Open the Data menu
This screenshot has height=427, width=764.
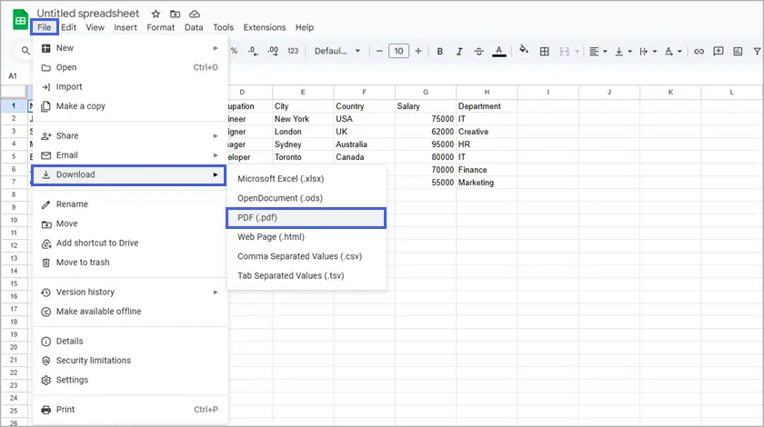194,27
